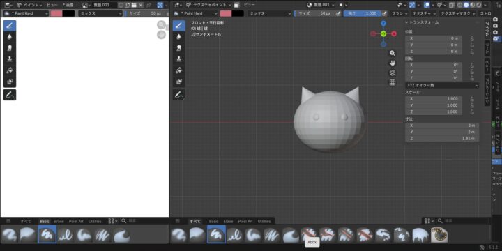The height and width of the screenshot is (251, 502).
Task: Select the Mask tool in the image editor toolbar
Action: coord(10,82)
